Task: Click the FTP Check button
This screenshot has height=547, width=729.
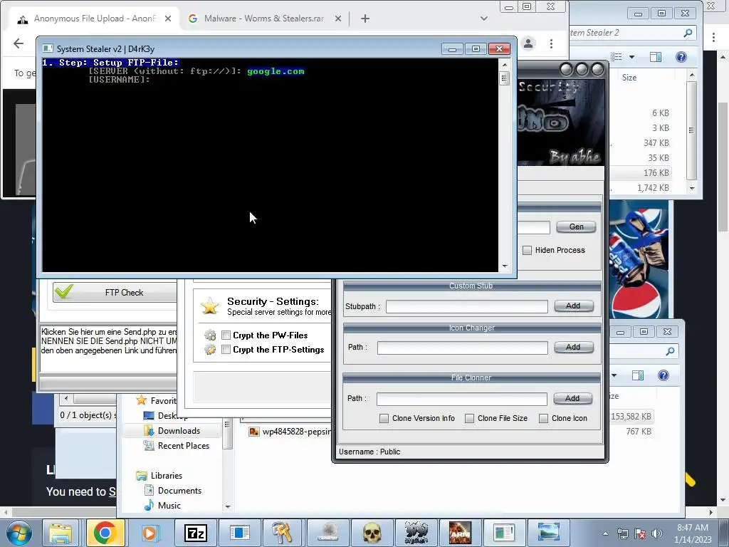Action: point(115,292)
